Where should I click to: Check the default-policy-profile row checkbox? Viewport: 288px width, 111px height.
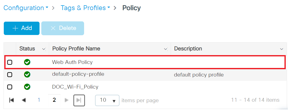pos(10,75)
